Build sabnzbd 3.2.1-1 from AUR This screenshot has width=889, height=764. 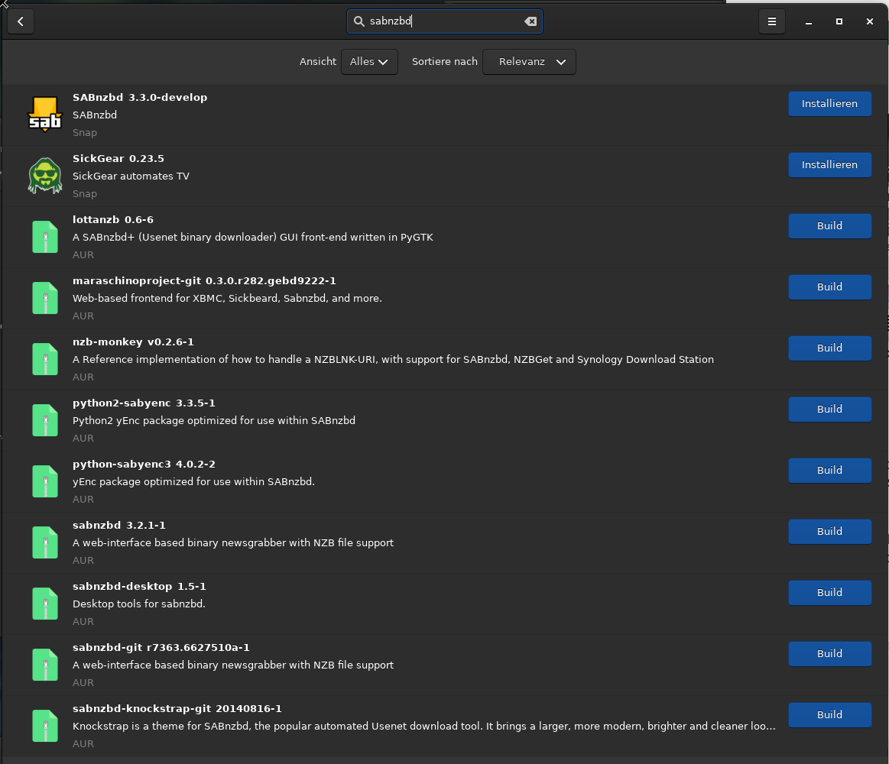[829, 532]
